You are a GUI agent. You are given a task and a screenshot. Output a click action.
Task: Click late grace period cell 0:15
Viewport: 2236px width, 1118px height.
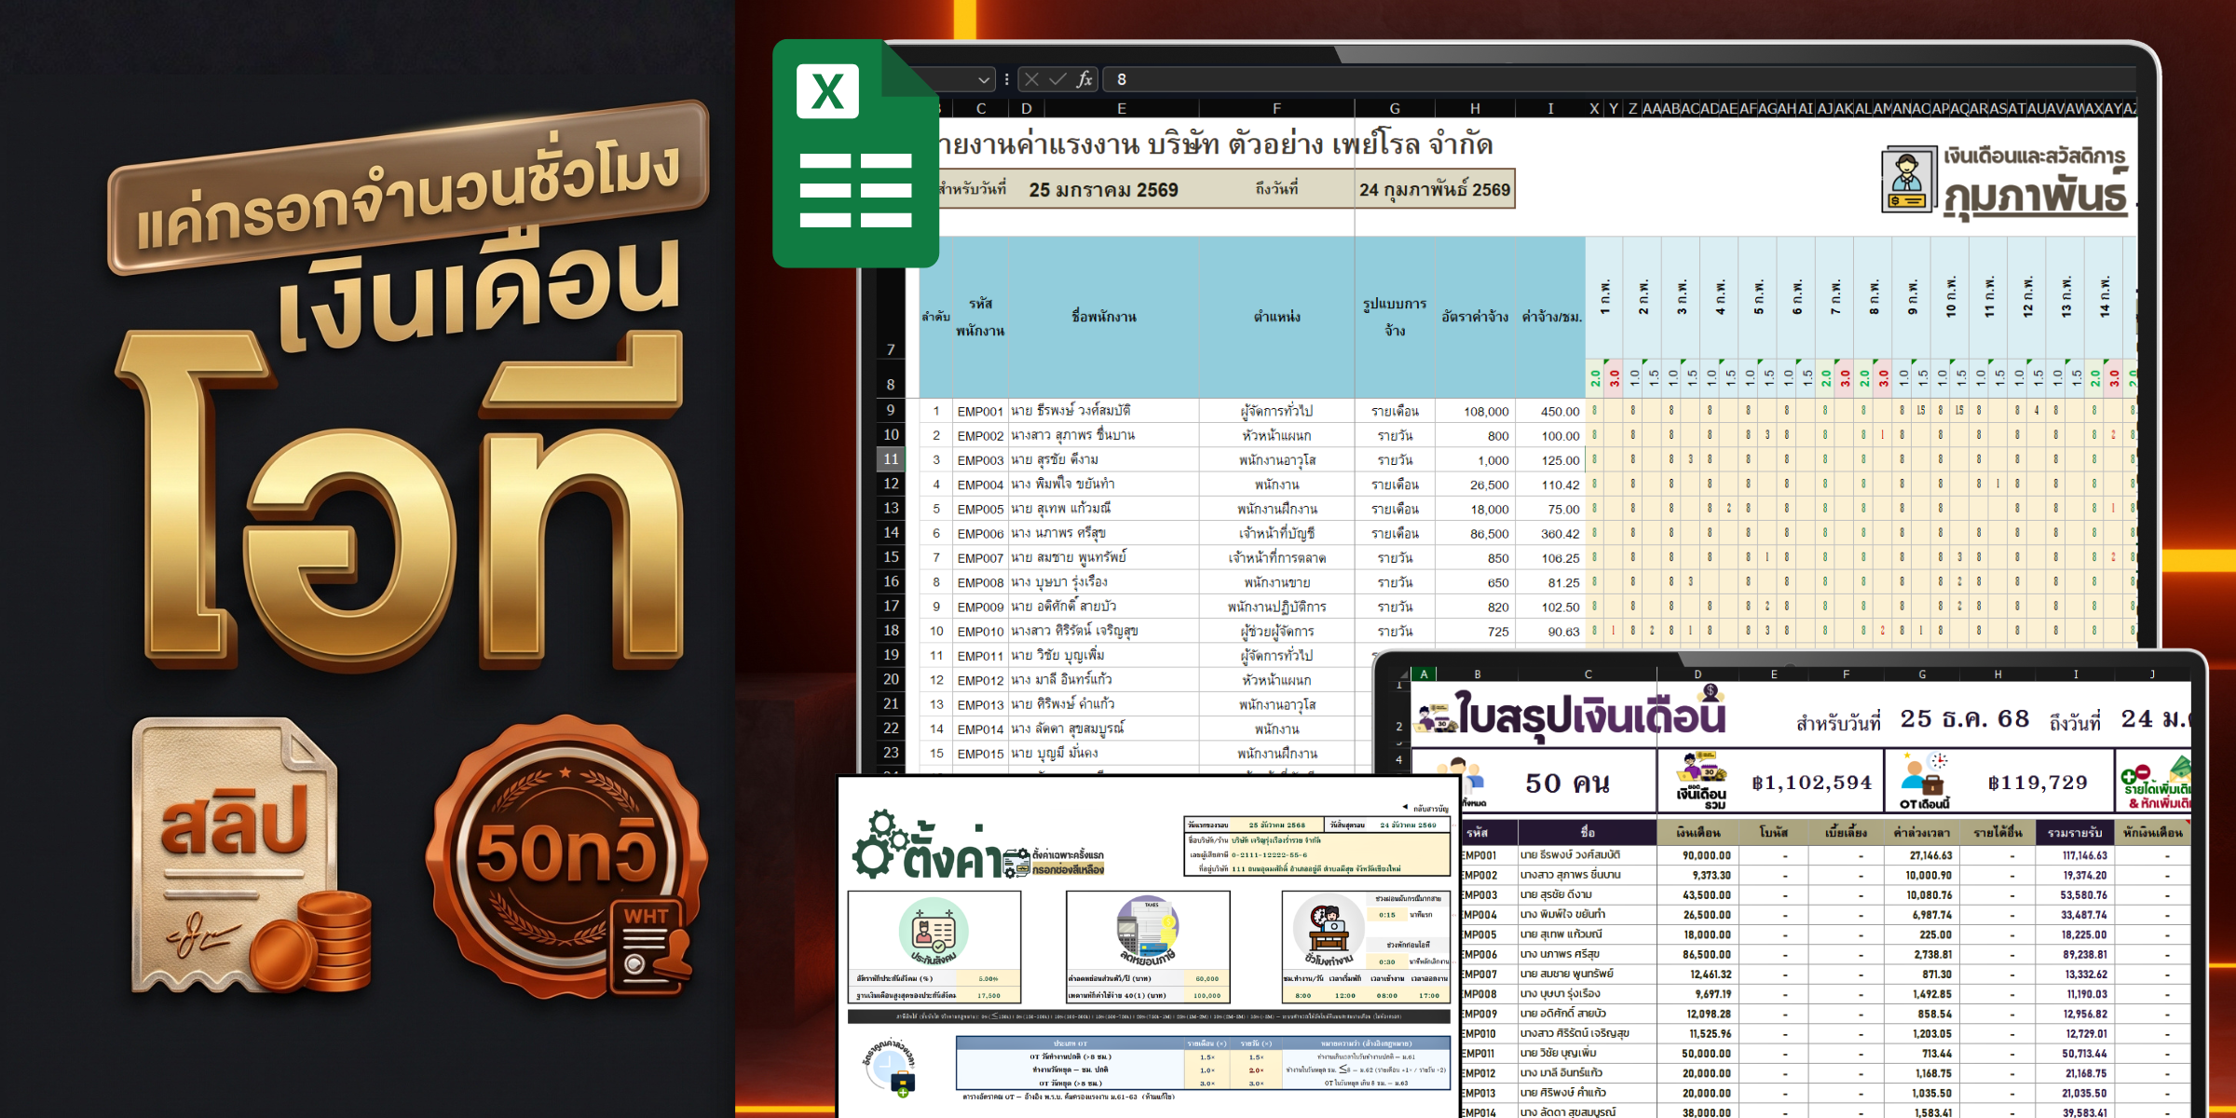1387,915
